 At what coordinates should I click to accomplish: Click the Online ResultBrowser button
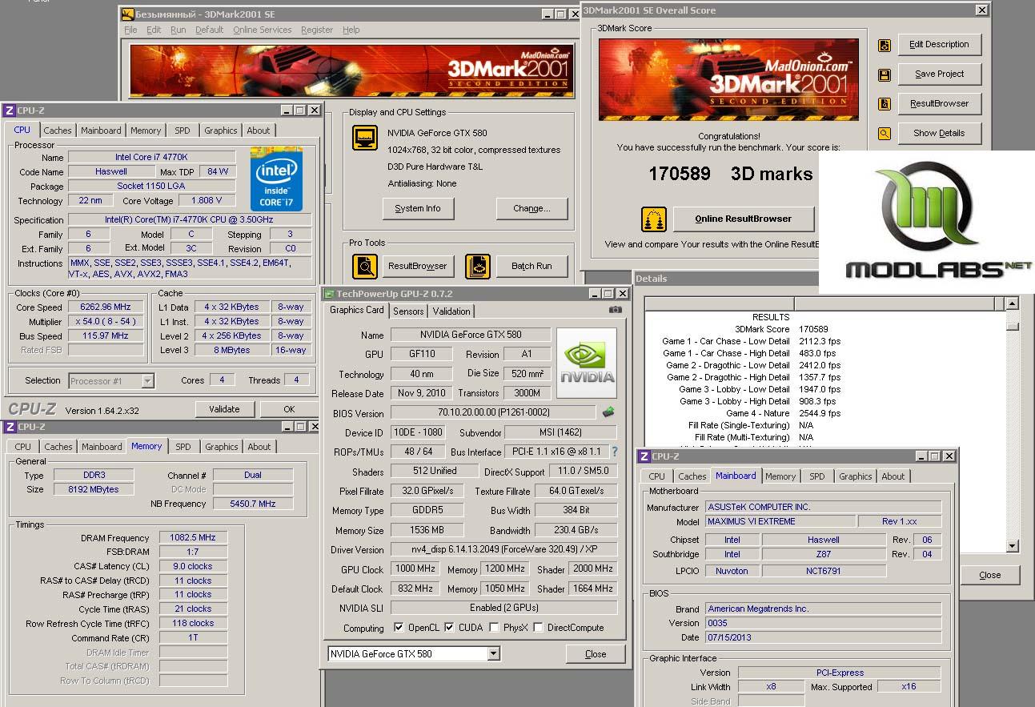[x=743, y=219]
